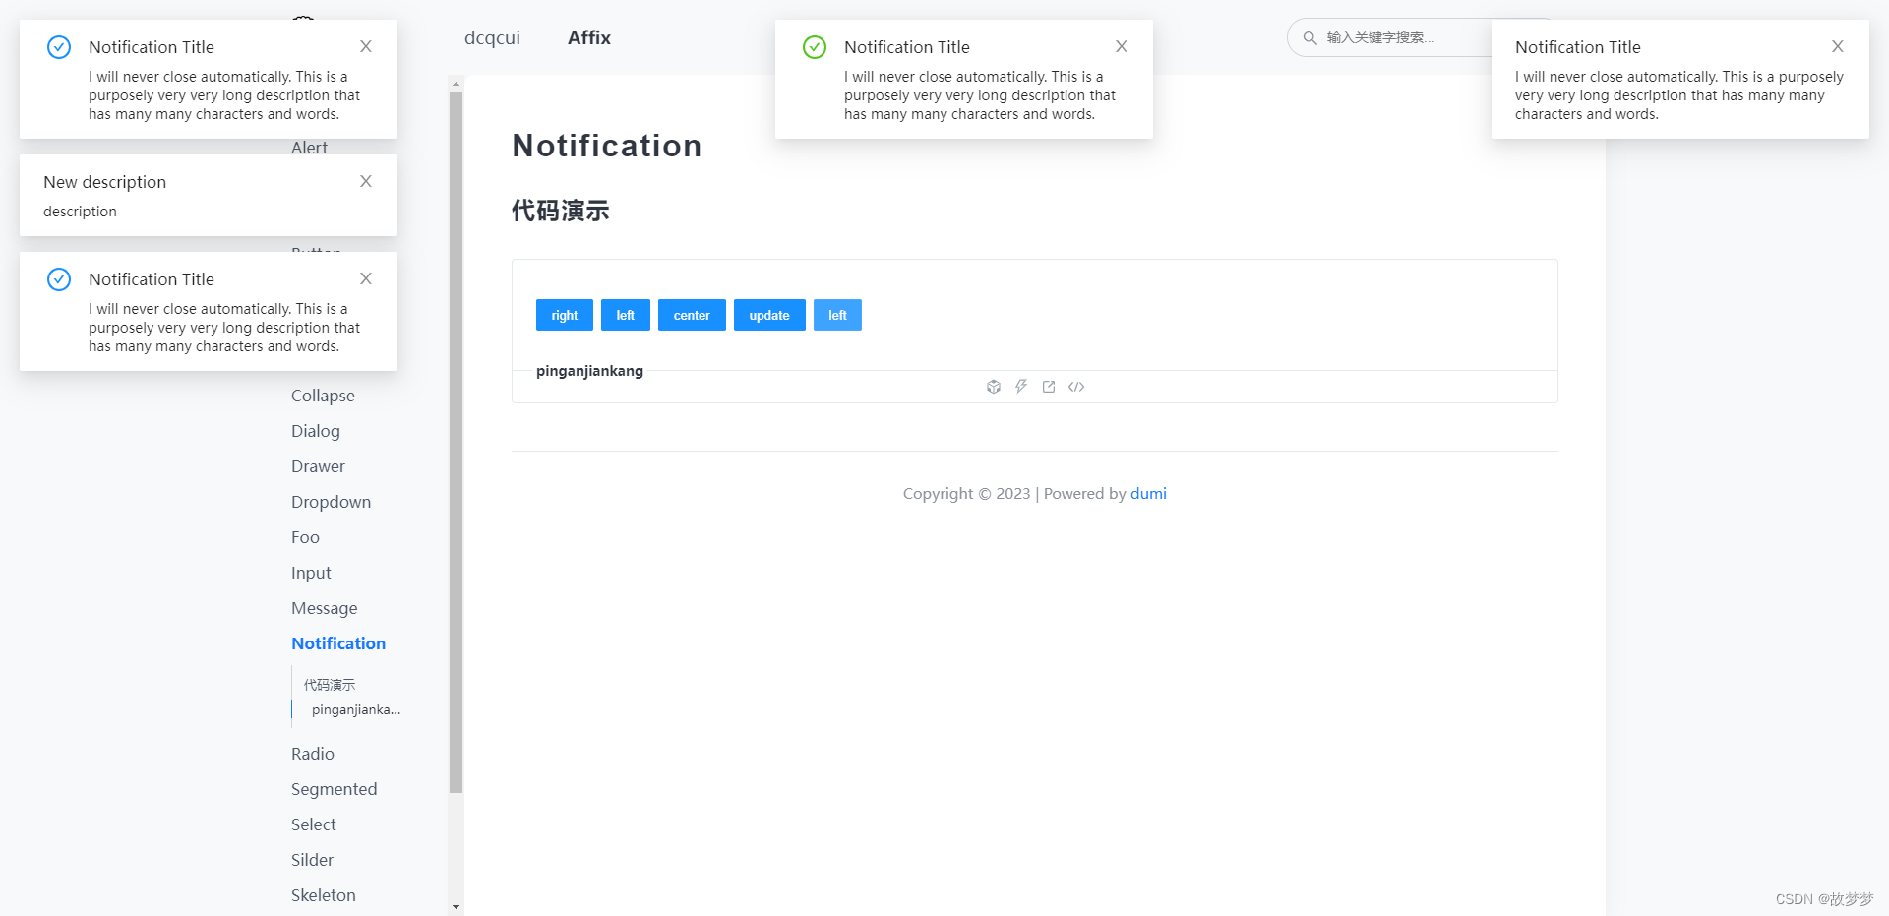Open demo in new window icon
The image size is (1889, 916).
point(1049,387)
